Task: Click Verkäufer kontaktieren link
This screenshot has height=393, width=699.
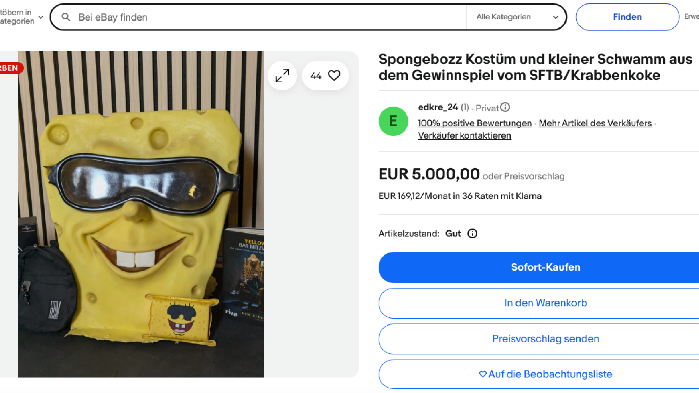Action: click(465, 136)
